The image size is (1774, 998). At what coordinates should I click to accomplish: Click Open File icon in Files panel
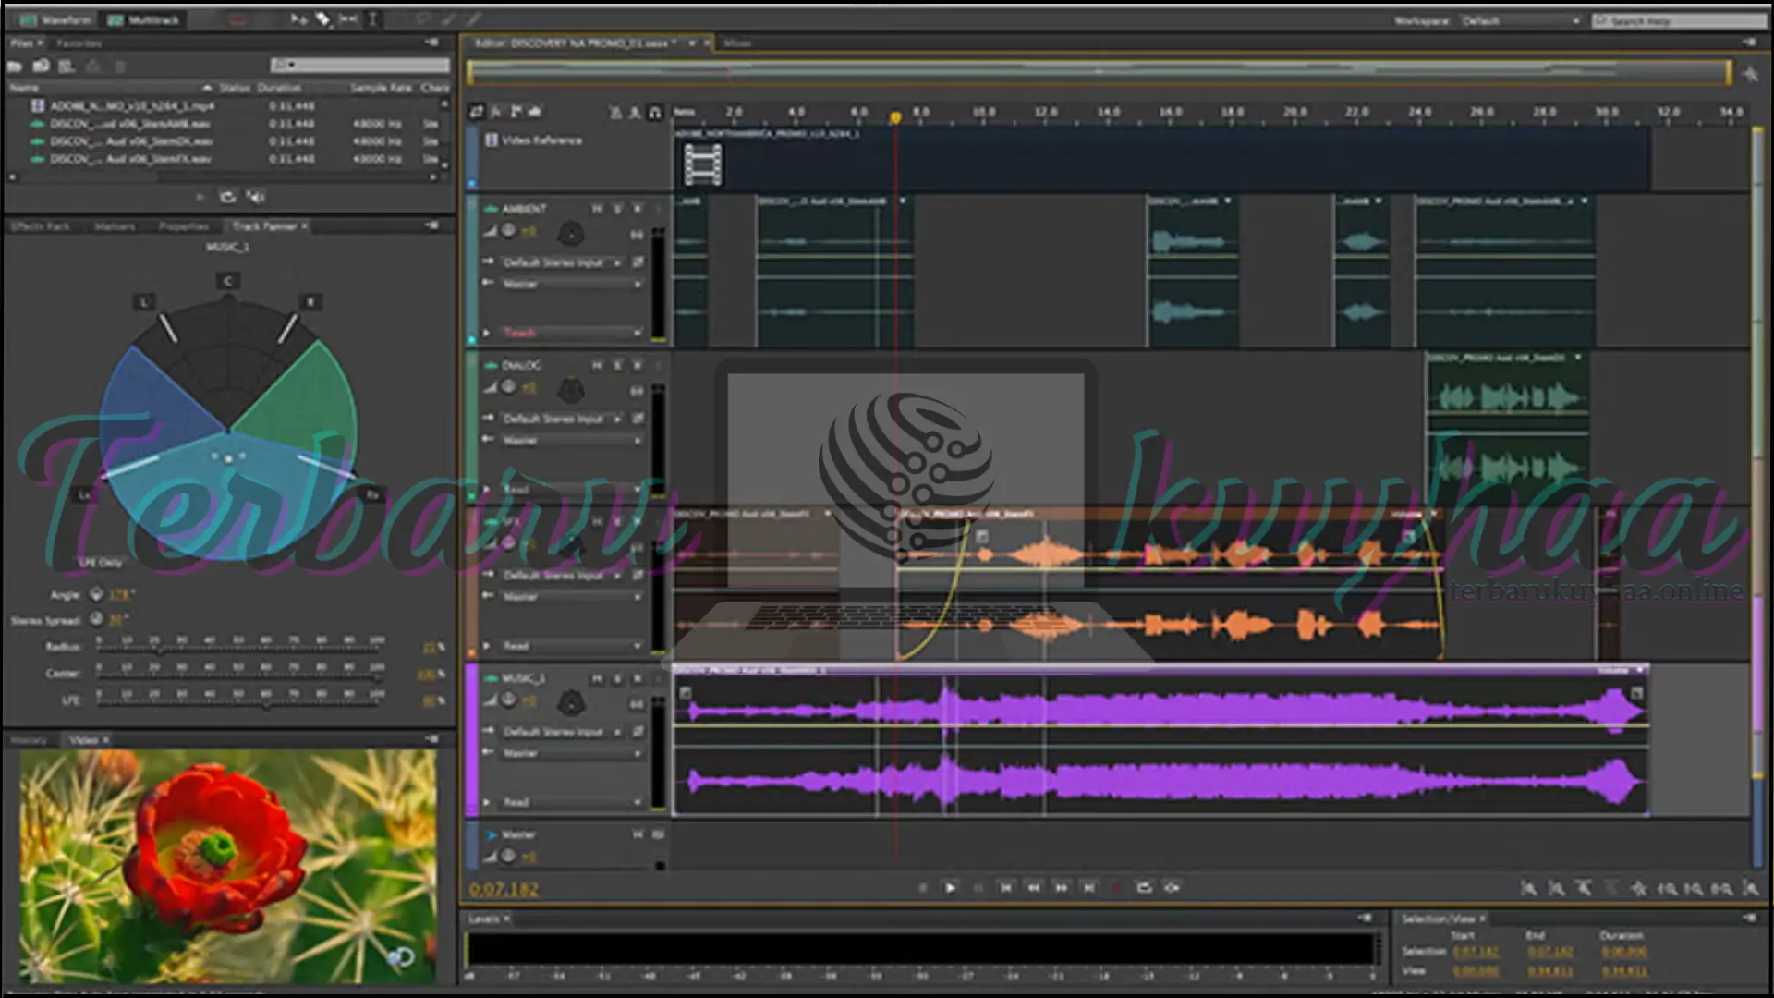[x=15, y=66]
